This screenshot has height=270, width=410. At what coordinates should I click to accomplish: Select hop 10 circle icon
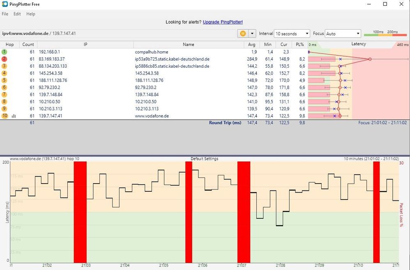[5, 116]
